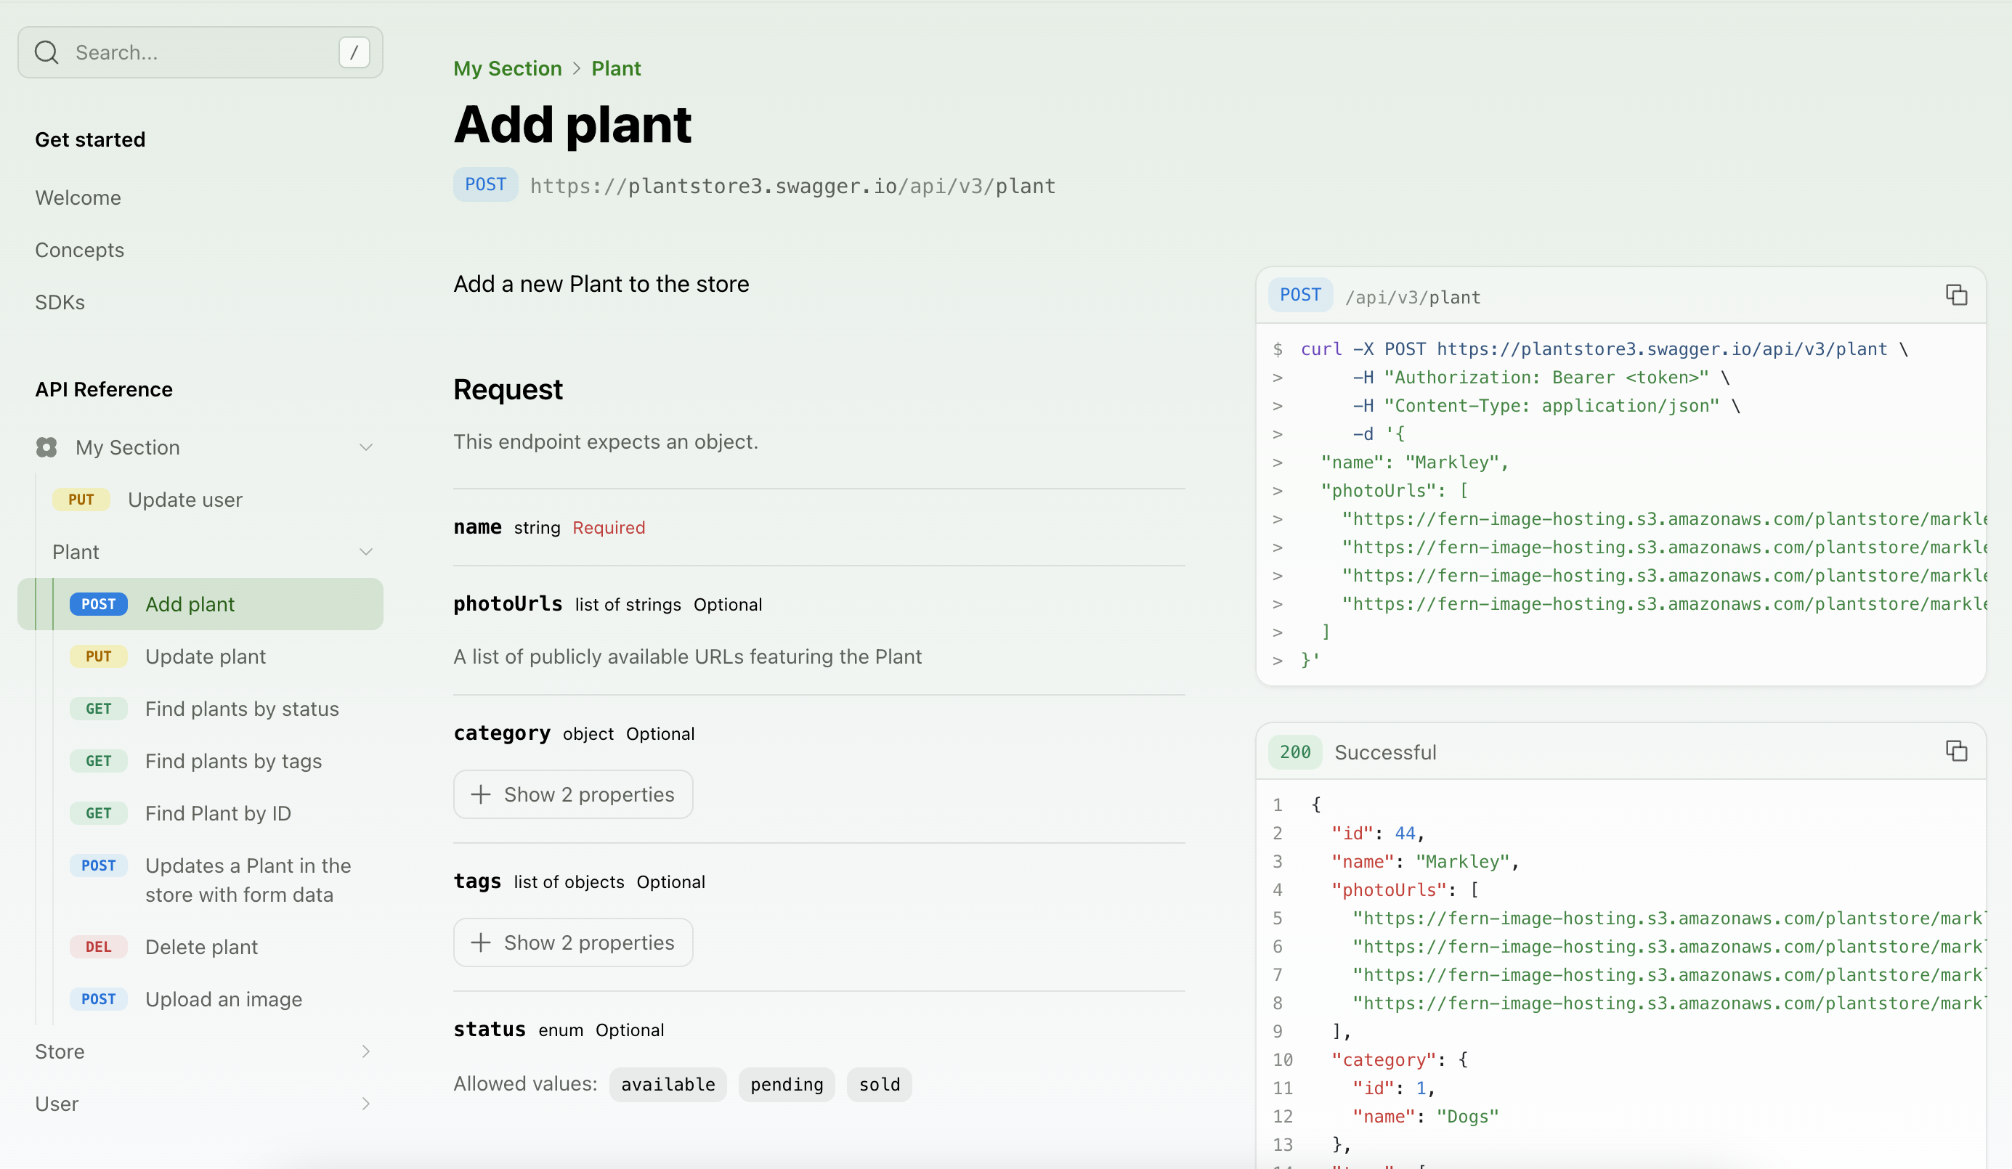The image size is (2012, 1169).
Task: Click the slash shortcut hint in search bar
Action: 354,52
